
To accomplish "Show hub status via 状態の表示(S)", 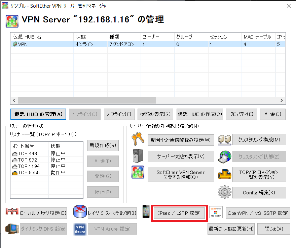I will pos(155,114).
